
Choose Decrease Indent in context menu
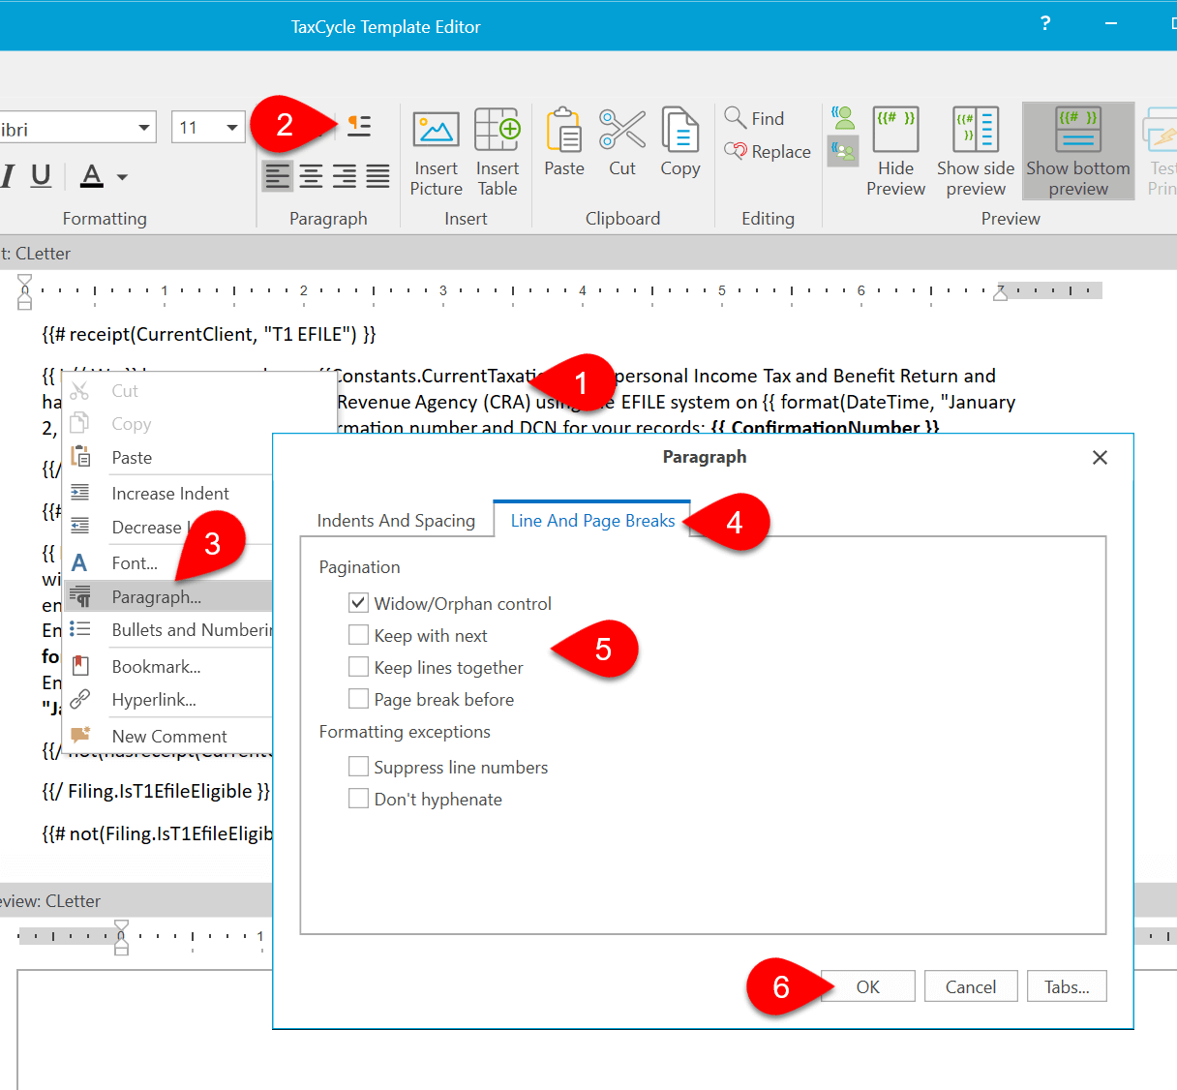146,528
